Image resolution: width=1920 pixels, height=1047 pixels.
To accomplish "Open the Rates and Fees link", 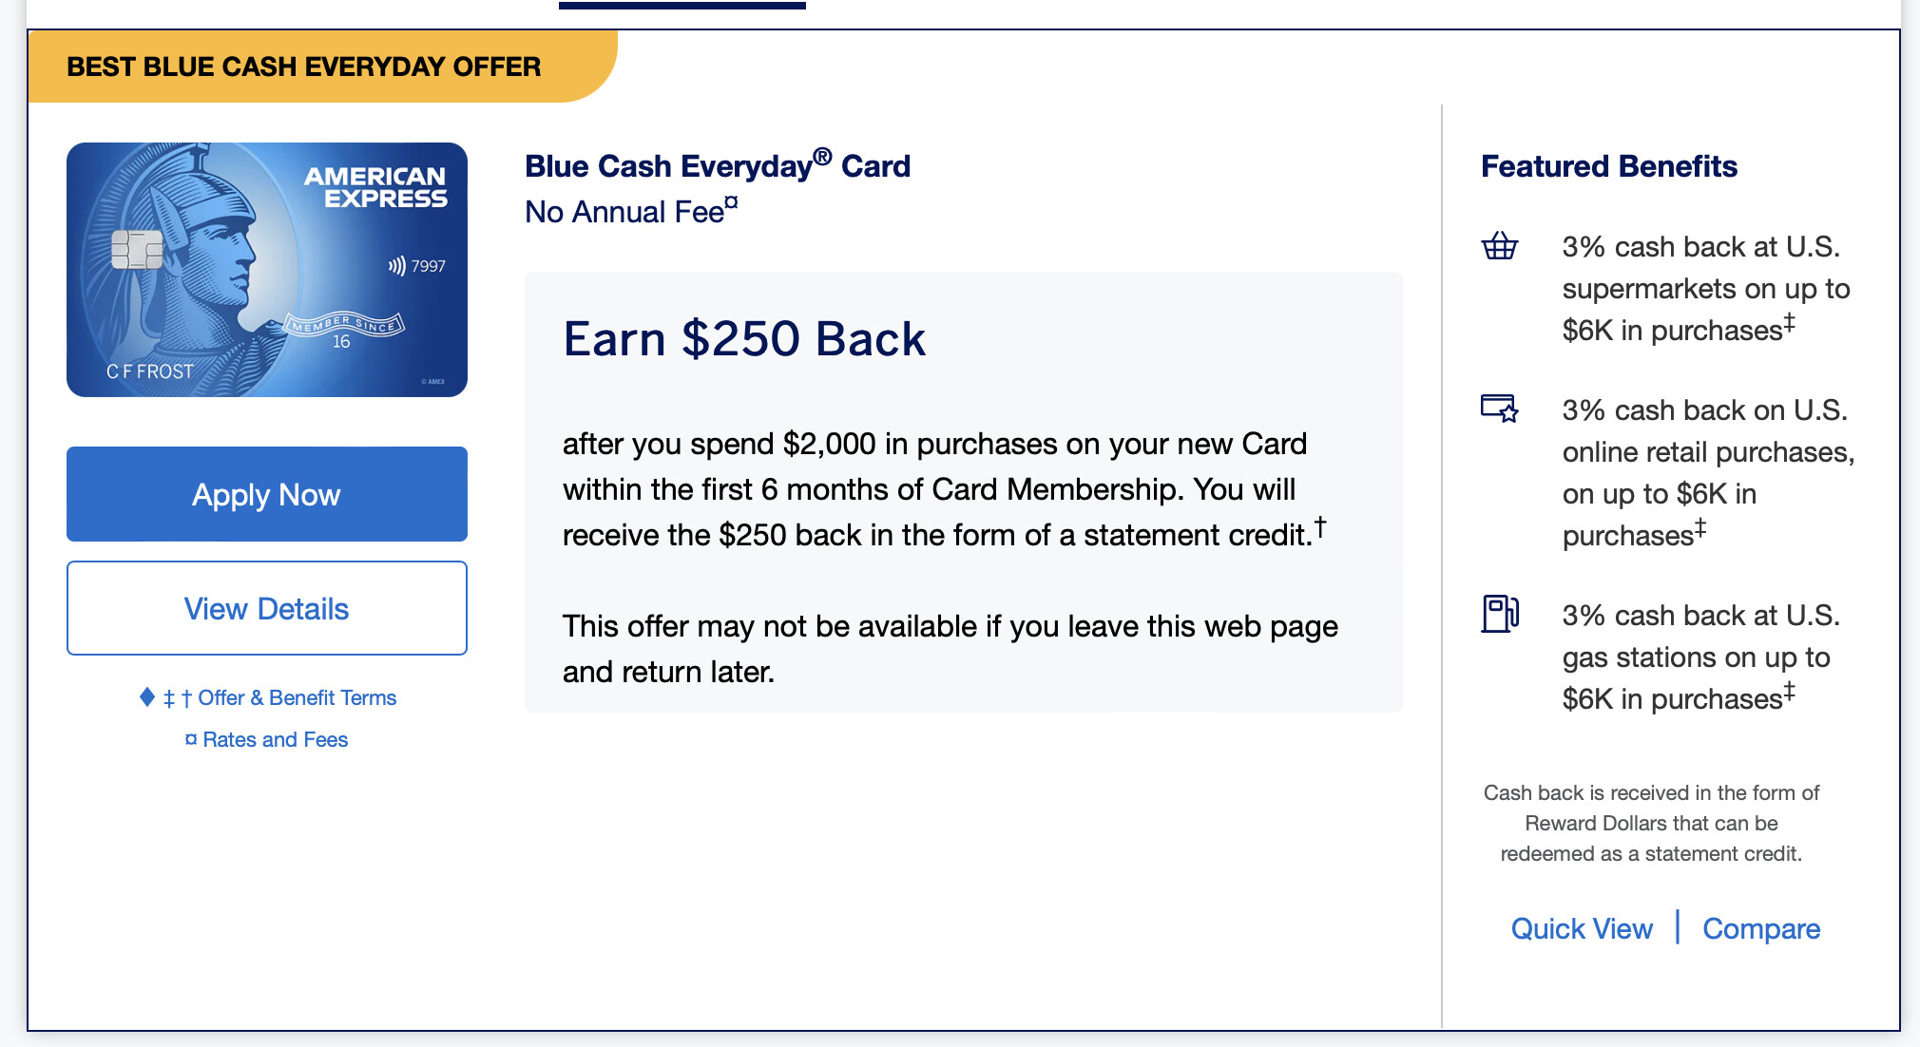I will point(275,740).
